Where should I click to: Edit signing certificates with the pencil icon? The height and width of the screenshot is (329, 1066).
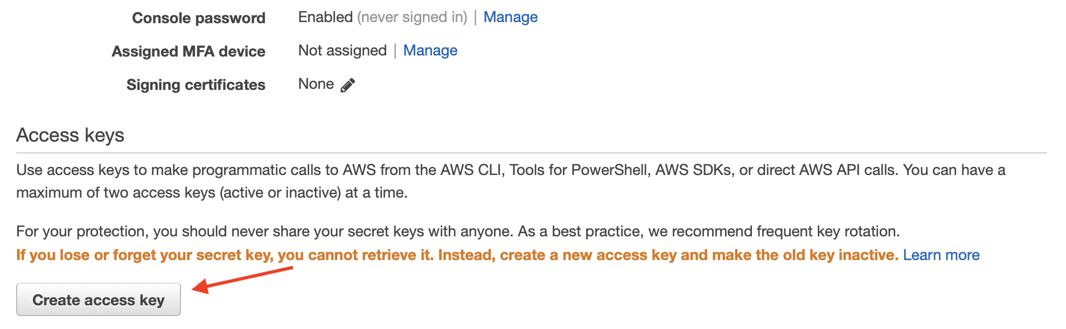click(348, 85)
